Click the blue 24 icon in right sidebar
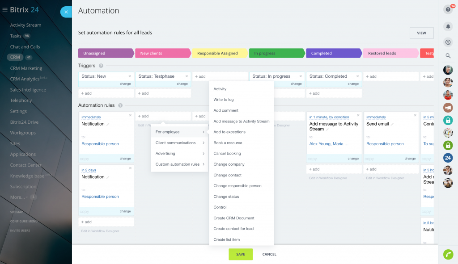The image size is (458, 264). click(x=448, y=157)
